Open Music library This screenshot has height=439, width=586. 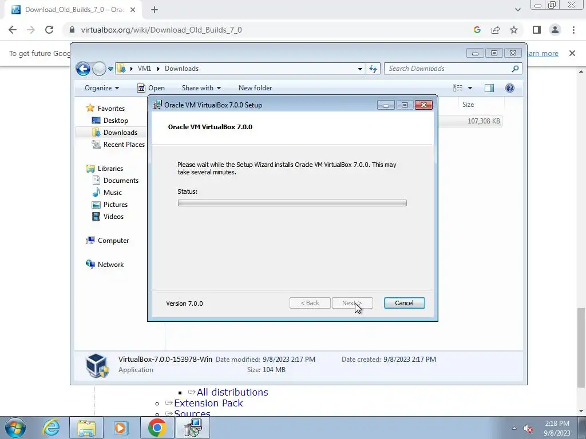pyautogui.click(x=107, y=193)
